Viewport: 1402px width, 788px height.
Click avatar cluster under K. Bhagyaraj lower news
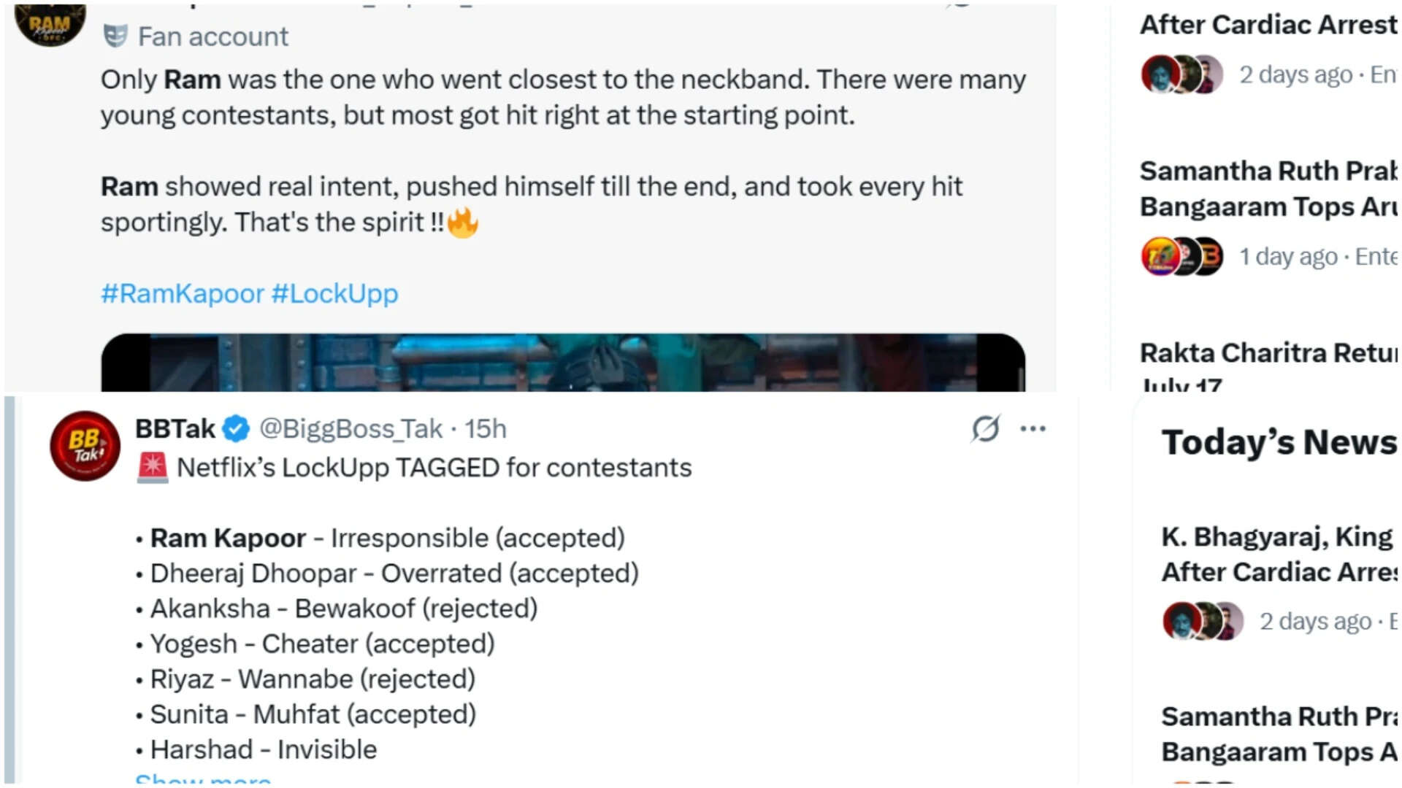(x=1203, y=621)
